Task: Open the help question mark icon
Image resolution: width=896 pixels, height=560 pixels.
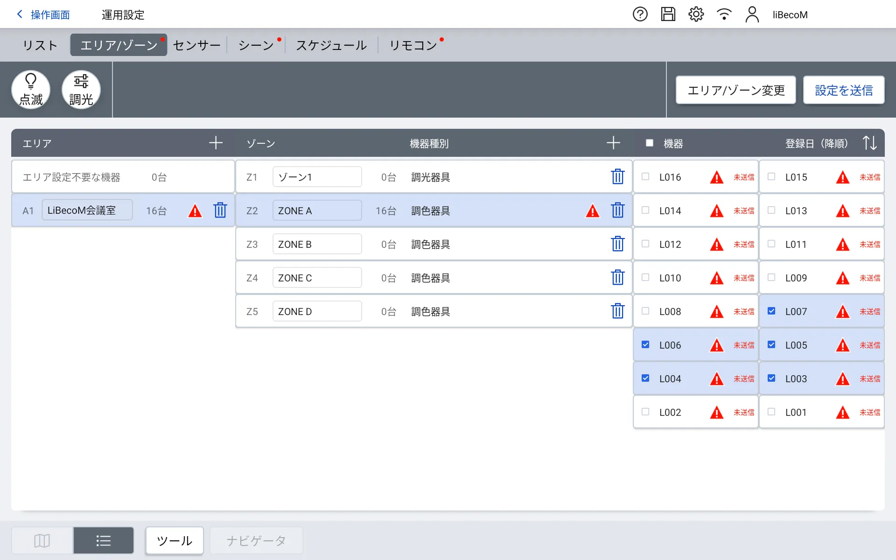Action: (x=640, y=14)
